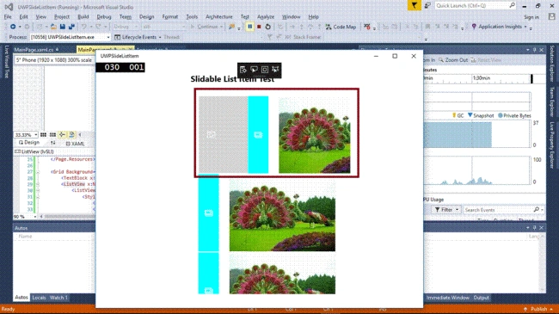Click the search icon in events filter

[x=536, y=209]
